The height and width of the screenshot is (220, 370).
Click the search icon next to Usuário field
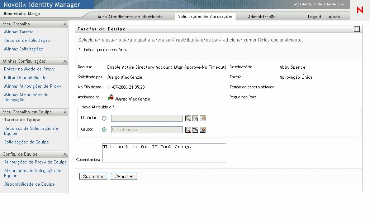coord(188,118)
